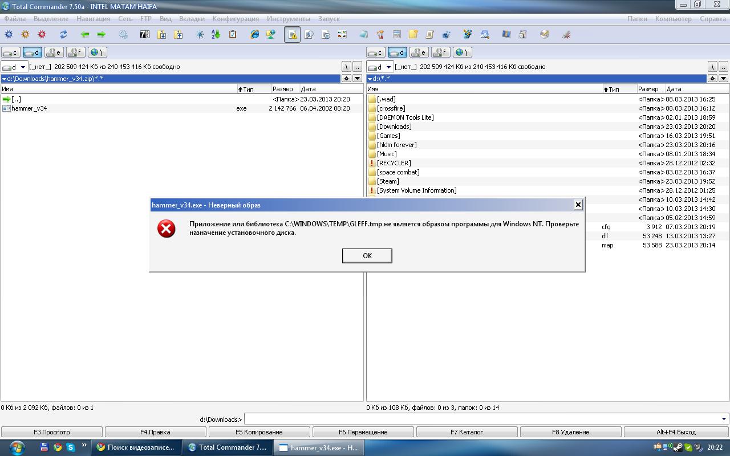Image resolution: width=730 pixels, height=456 pixels.
Task: Click the blue refresh arrows toolbar icon
Action: 63,35
